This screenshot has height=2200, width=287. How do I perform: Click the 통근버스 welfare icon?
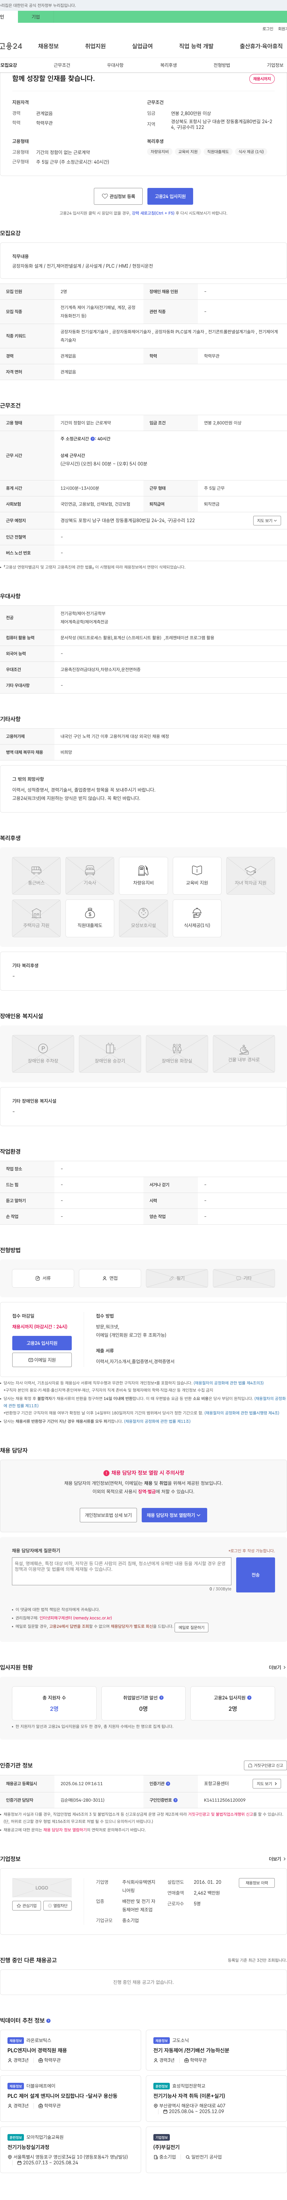click(36, 876)
